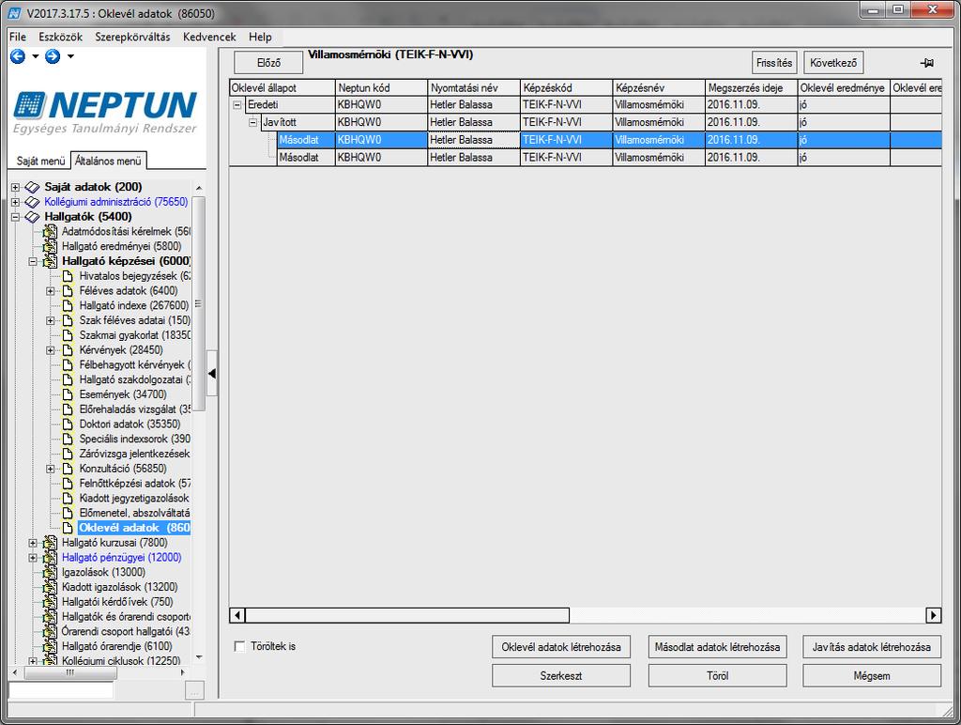Click the Hallgatók open book icon
Image resolution: width=961 pixels, height=725 pixels.
click(x=32, y=217)
